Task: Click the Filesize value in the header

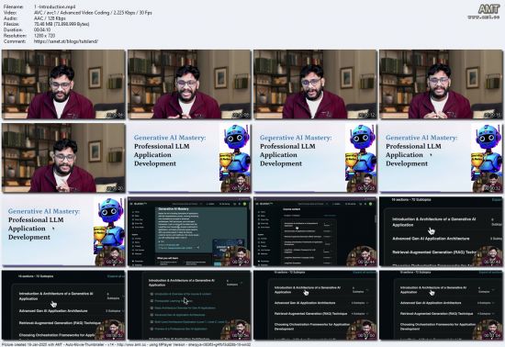Action: click(62, 24)
